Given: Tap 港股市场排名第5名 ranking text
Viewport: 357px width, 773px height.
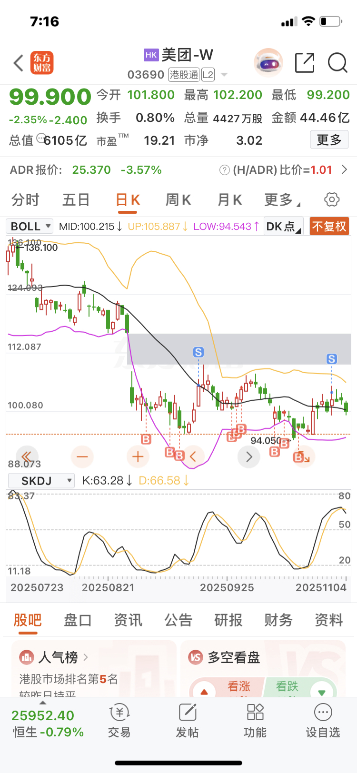Looking at the screenshot, I should (x=69, y=679).
